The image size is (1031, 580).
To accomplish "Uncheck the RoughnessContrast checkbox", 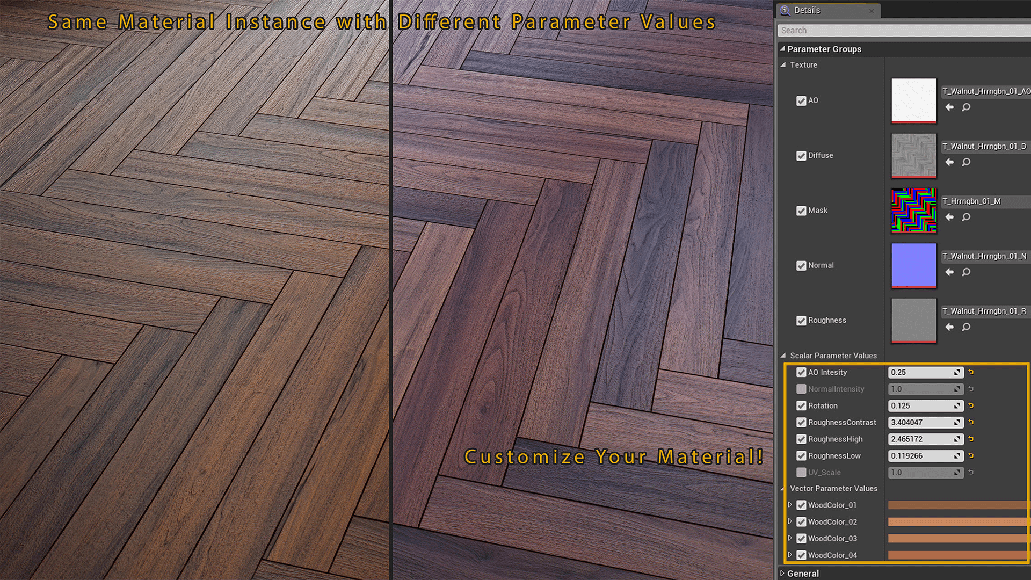I will click(801, 422).
